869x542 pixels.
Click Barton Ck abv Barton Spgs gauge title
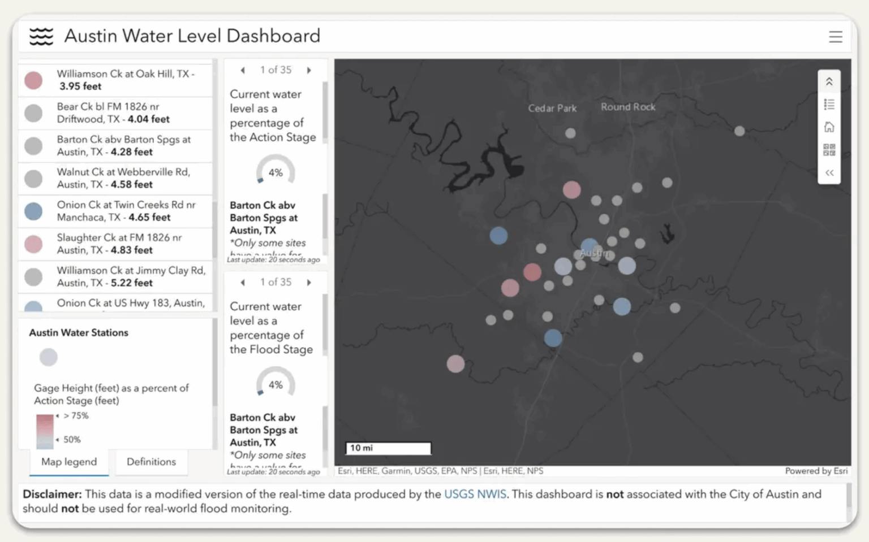[x=263, y=218]
